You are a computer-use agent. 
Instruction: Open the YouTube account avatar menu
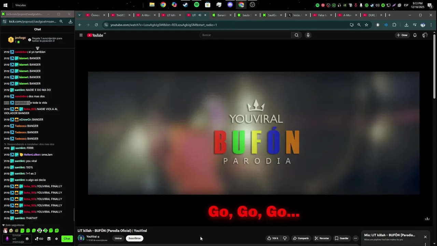coord(425,35)
